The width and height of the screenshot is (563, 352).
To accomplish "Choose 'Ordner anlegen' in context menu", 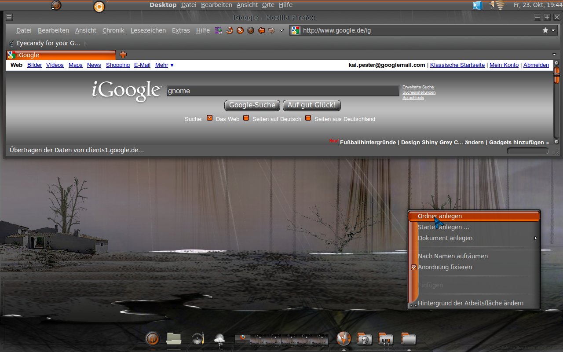I will [474, 216].
